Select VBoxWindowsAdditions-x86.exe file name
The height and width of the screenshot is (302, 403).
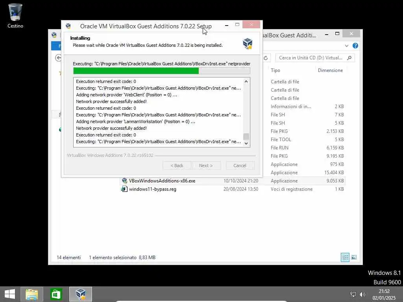162,181
